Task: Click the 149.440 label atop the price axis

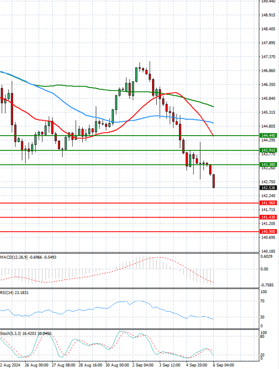Action: pos(267,2)
